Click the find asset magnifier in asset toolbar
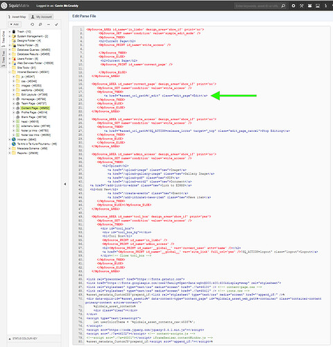 pyautogui.click(x=40, y=24)
